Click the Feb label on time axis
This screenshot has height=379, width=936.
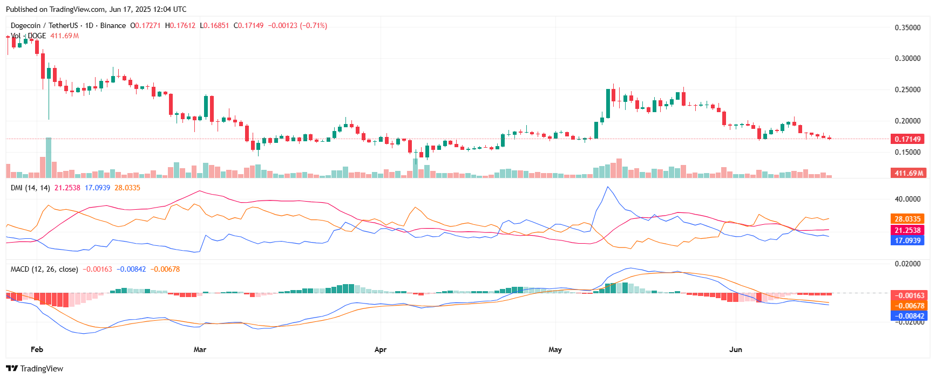37,349
